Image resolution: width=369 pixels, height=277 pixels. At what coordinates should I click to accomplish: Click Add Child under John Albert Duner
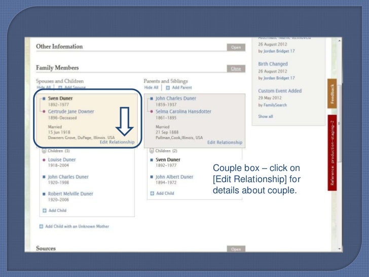point(165,193)
